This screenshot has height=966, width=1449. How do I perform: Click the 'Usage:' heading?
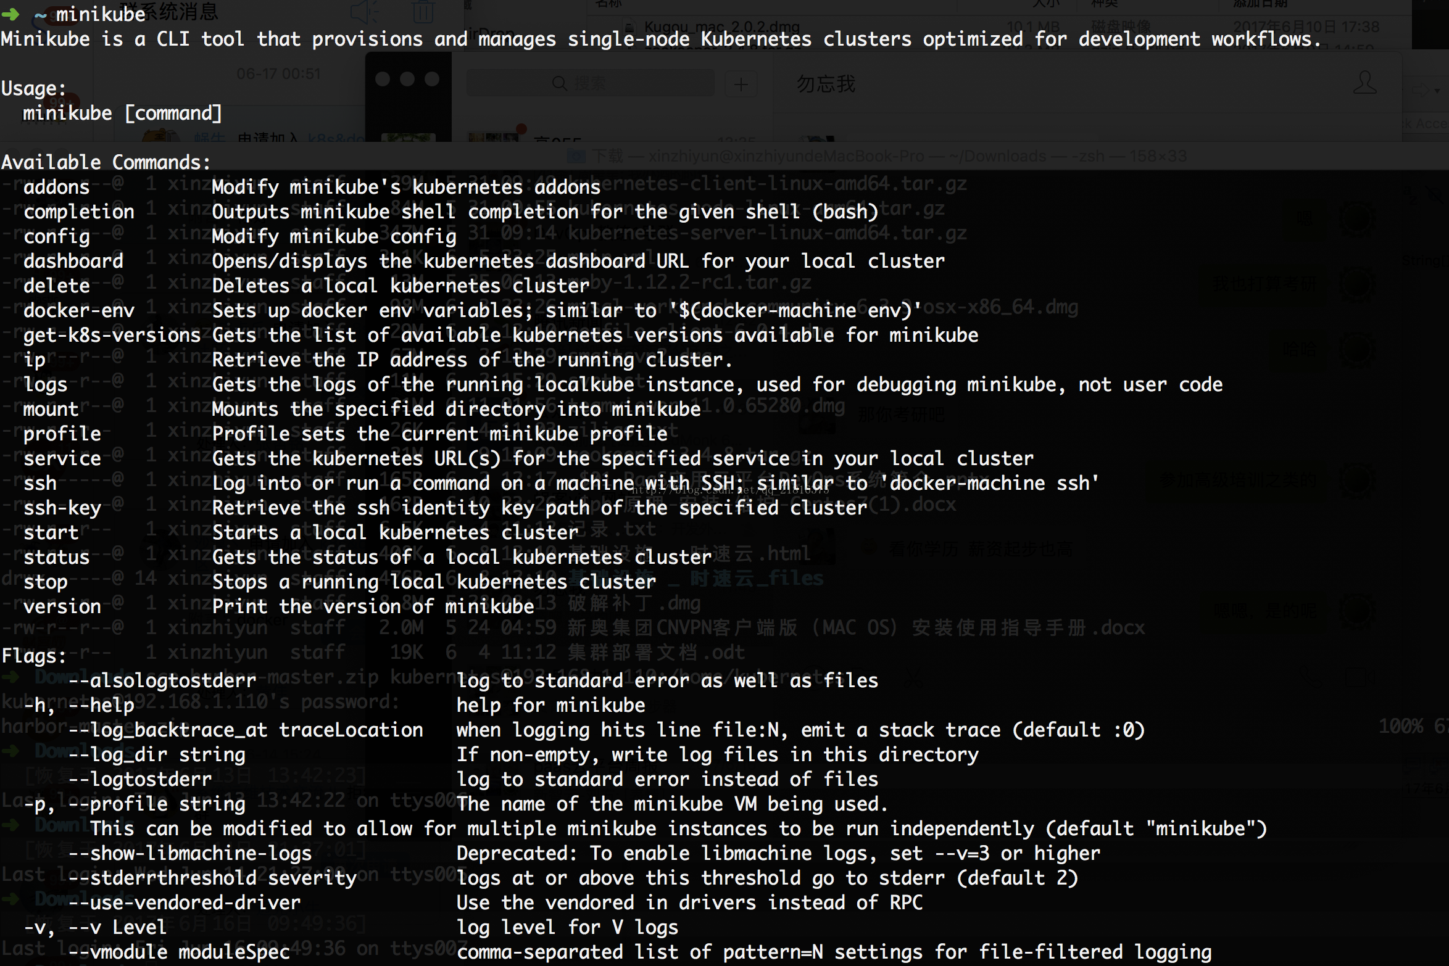pos(33,88)
